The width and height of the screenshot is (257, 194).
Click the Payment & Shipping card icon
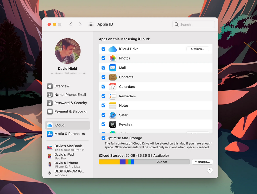coord(50,112)
